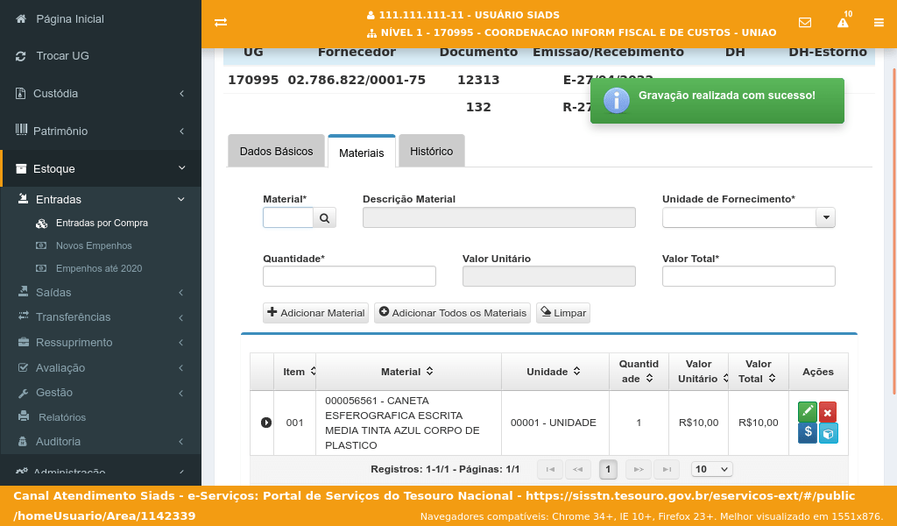
Task: Click the success notification info icon
Action: coord(617,101)
